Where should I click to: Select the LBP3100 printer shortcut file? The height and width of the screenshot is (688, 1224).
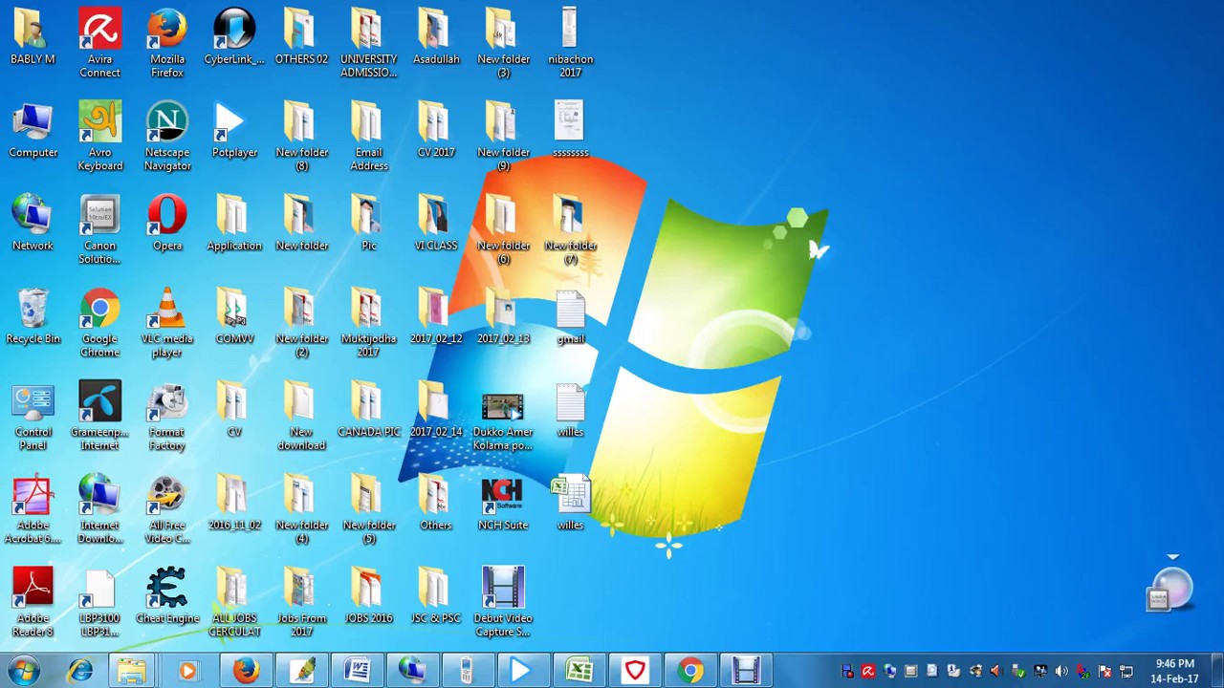[x=100, y=603]
